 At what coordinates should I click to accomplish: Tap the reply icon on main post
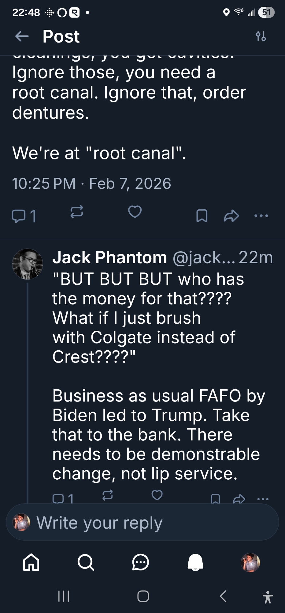coord(18,216)
